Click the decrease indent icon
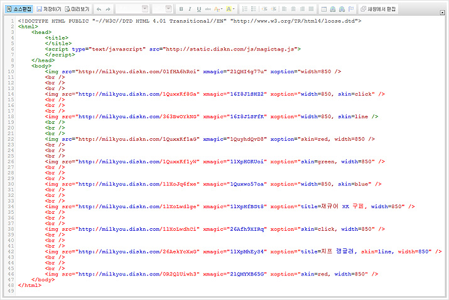This screenshot has height=300, width=449. (264, 9)
